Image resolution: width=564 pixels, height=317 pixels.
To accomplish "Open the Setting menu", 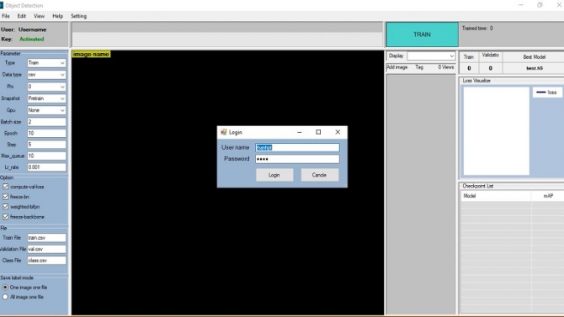I will pos(78,16).
